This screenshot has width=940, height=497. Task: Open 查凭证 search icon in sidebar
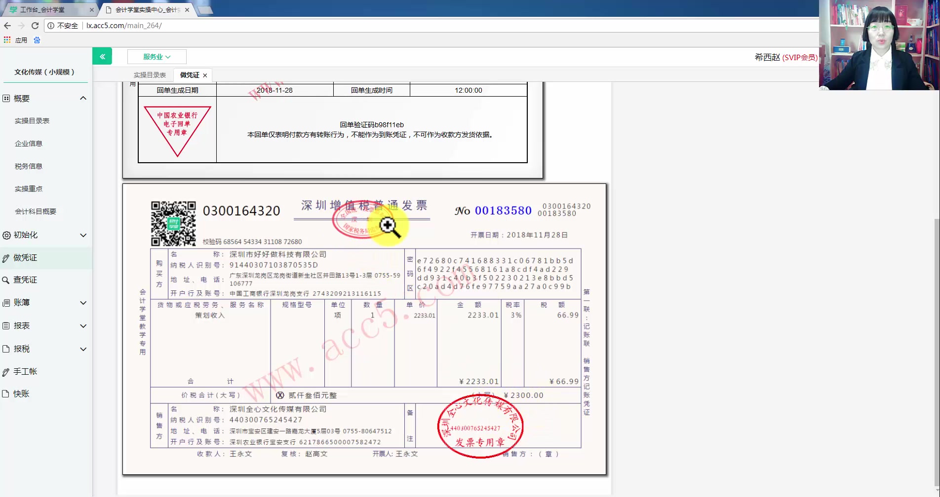click(x=5, y=280)
